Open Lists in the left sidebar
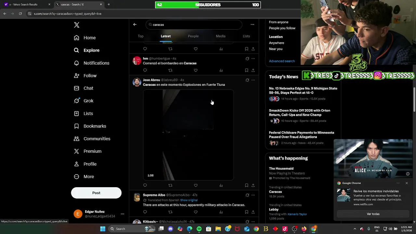This screenshot has width=416, height=234. 84,113
